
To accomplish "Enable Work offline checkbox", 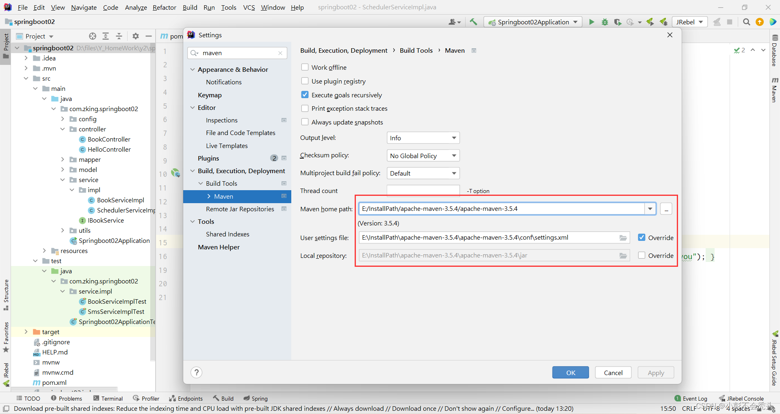I will click(x=305, y=67).
